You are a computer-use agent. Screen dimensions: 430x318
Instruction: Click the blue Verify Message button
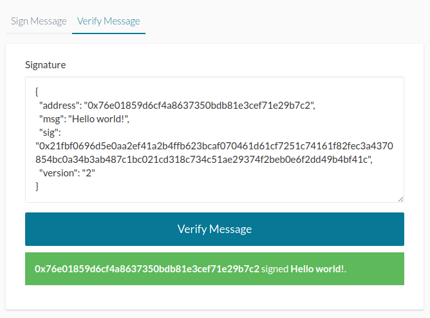214,229
